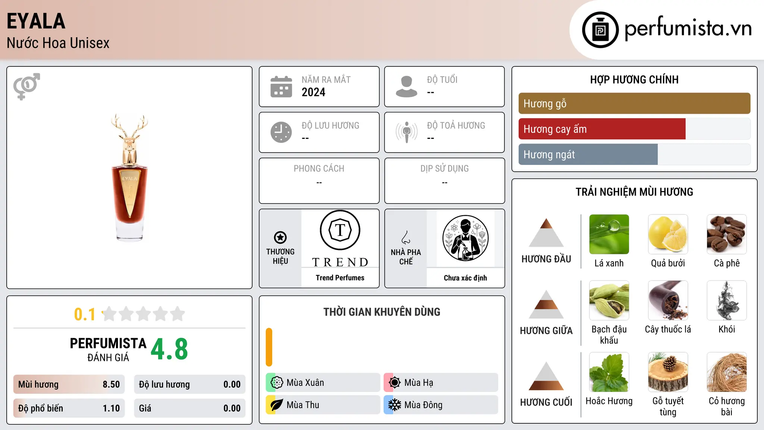764x430 pixels.
Task: Select the Mùa Thu season label
Action: (x=303, y=405)
